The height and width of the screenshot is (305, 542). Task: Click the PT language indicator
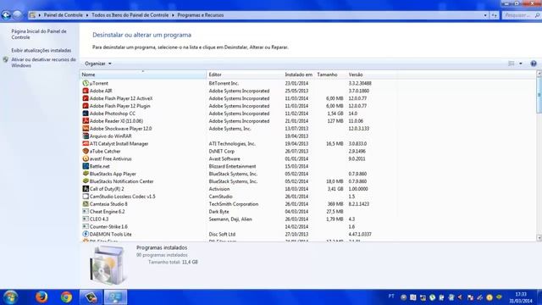pyautogui.click(x=391, y=297)
